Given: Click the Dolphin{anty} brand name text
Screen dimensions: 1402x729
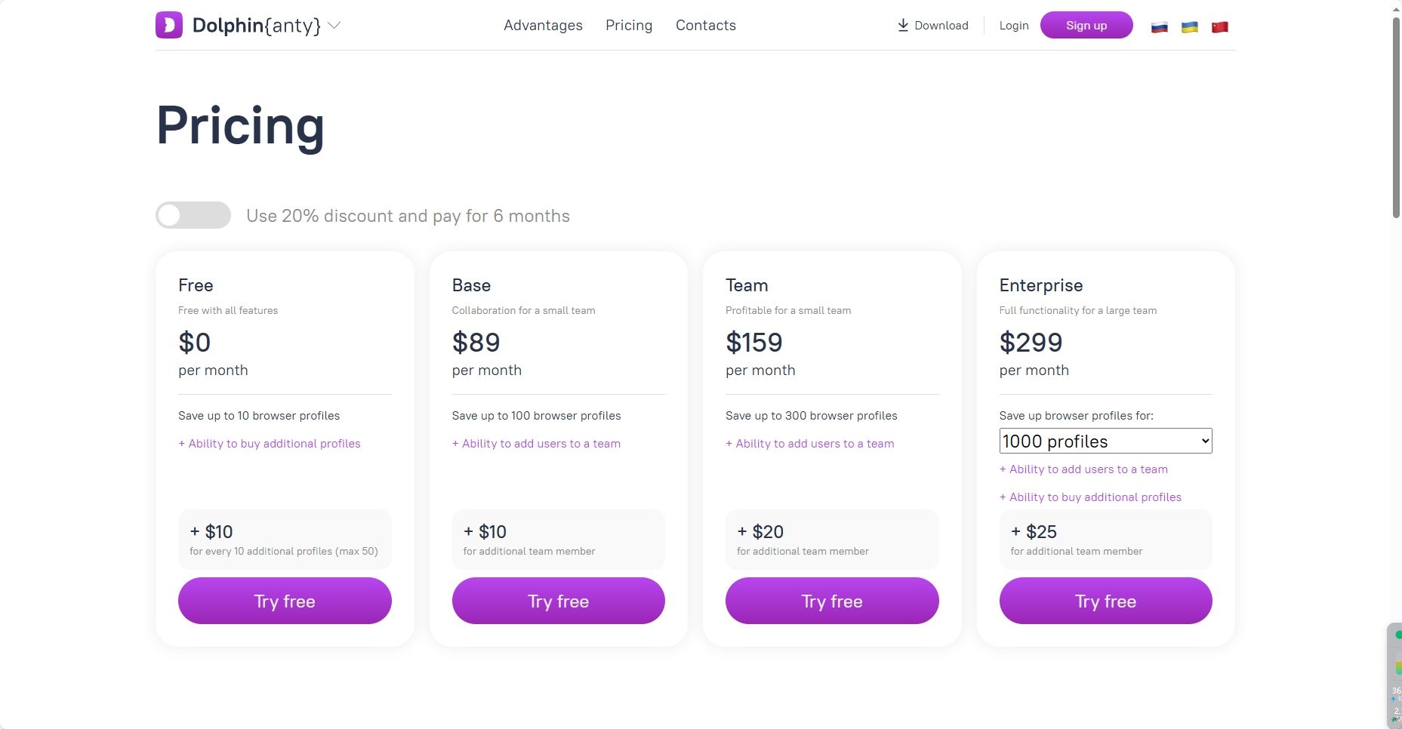Looking at the screenshot, I should click(256, 25).
